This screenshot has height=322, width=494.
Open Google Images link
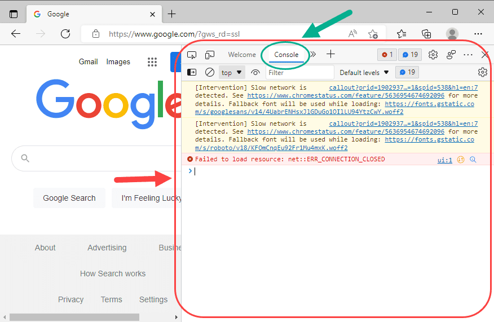118,62
